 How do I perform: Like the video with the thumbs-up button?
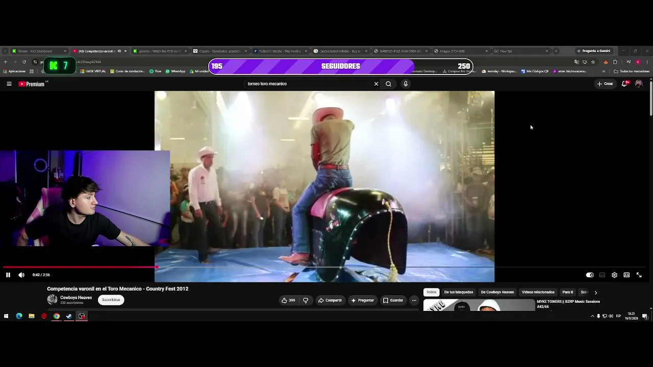point(288,300)
